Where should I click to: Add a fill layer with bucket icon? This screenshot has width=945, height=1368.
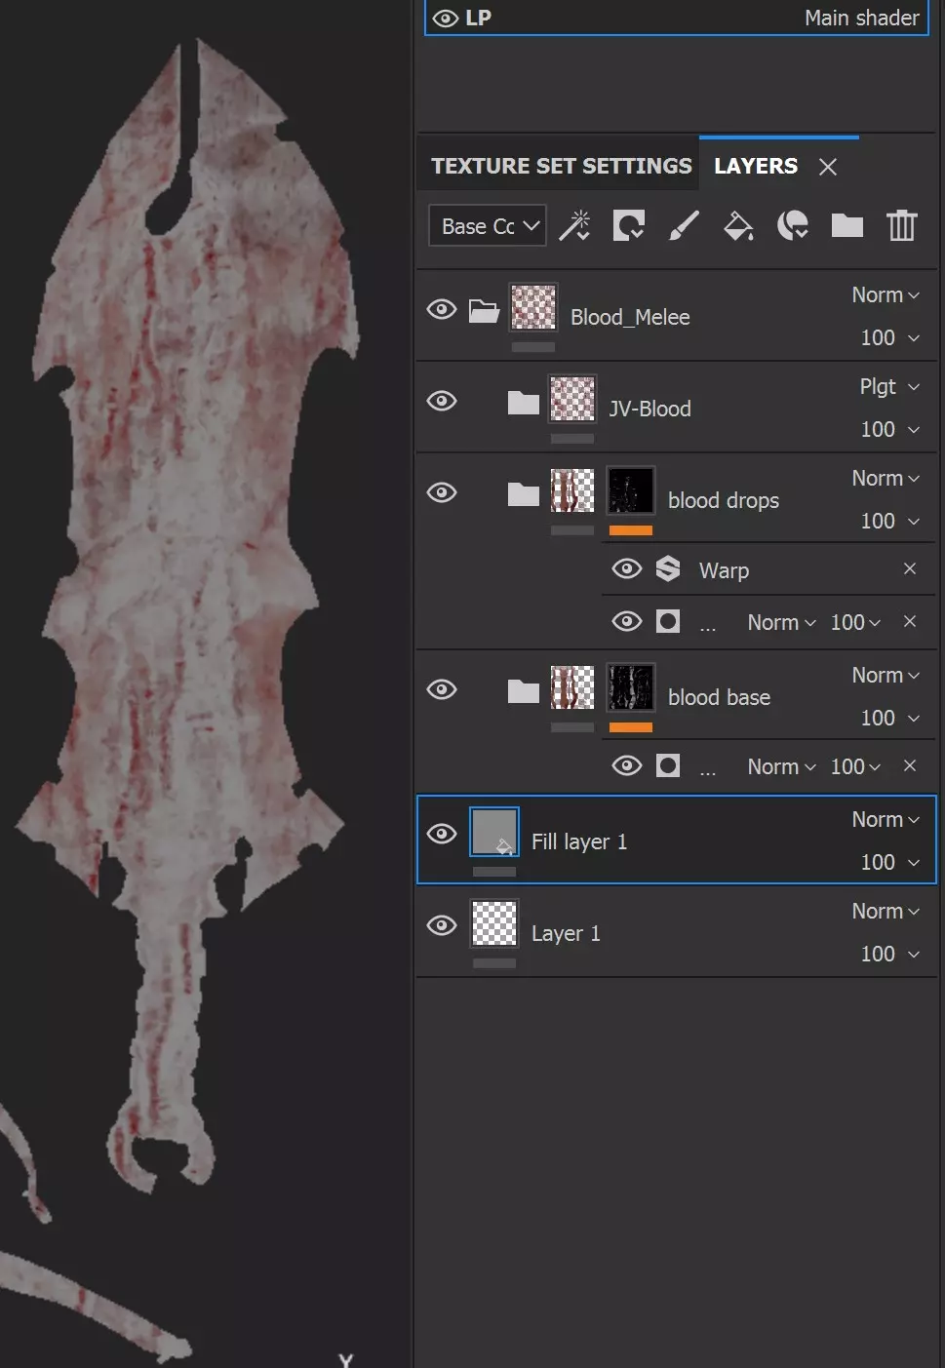click(738, 226)
